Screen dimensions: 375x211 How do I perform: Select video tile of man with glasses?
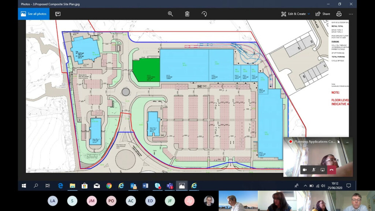(355, 201)
